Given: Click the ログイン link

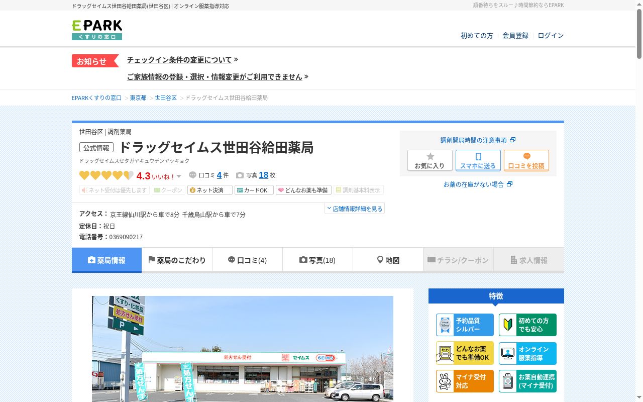Looking at the screenshot, I should [x=551, y=36].
